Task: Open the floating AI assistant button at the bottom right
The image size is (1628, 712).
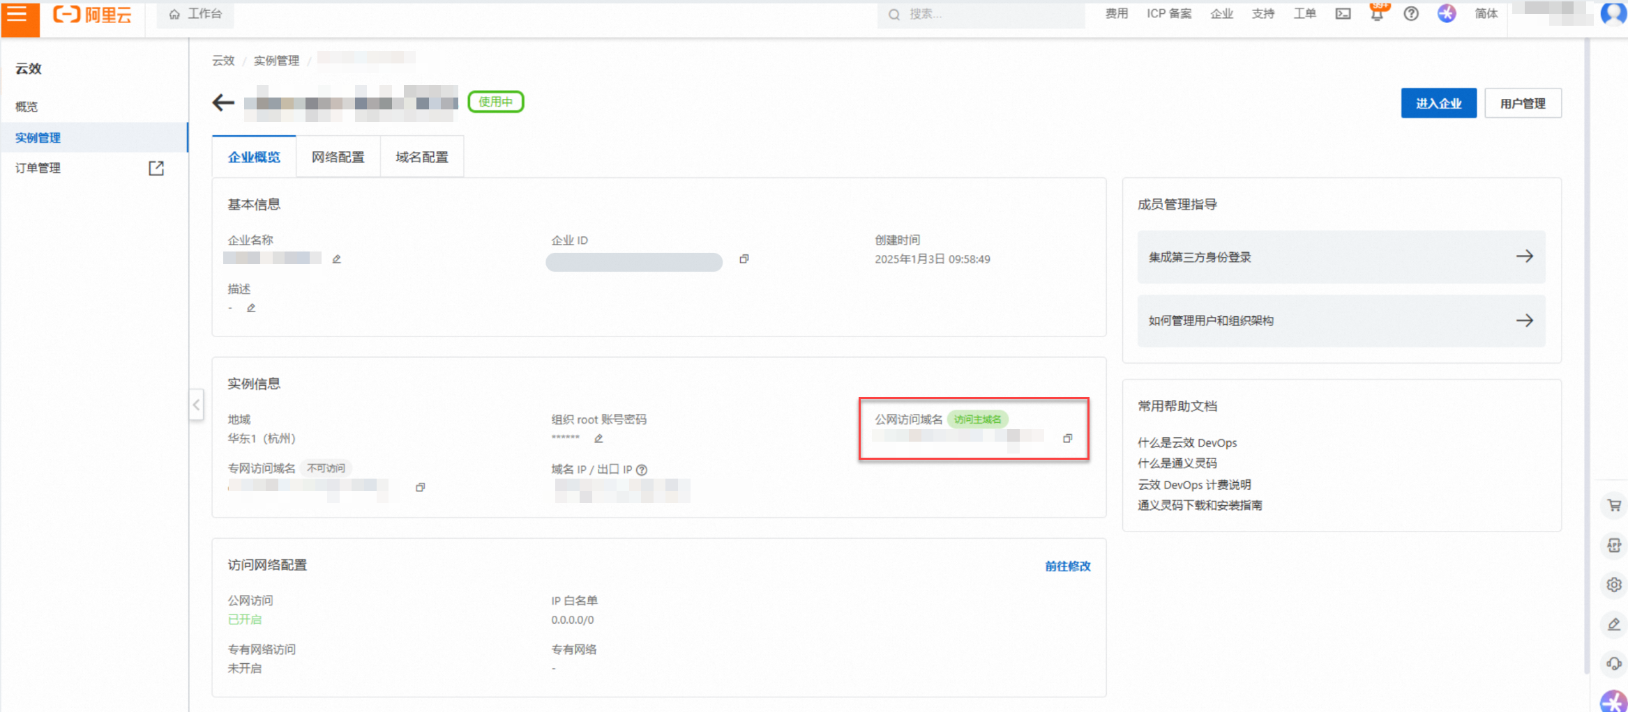Action: 1613,701
